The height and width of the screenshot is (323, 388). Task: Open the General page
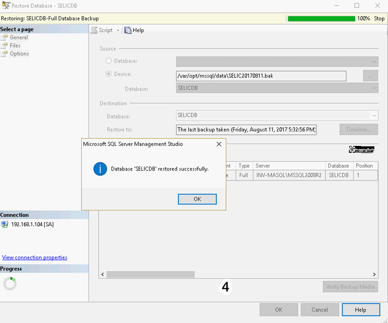(19, 38)
